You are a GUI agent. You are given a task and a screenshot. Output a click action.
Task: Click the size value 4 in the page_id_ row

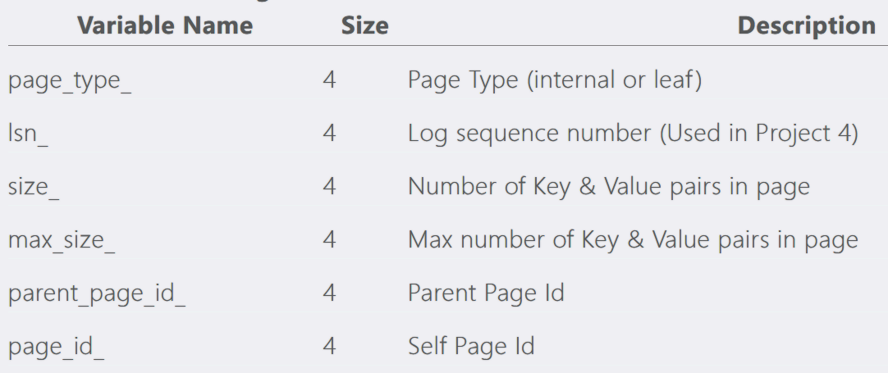coord(330,346)
